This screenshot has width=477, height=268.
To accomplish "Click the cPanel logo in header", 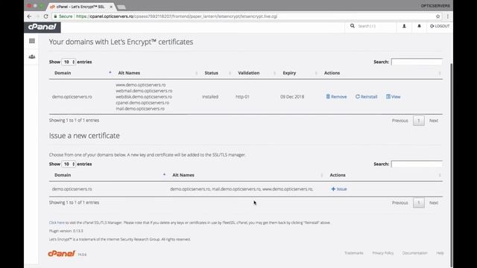I will tap(42, 27).
